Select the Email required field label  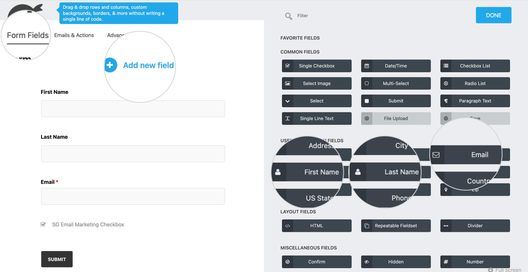(x=49, y=182)
